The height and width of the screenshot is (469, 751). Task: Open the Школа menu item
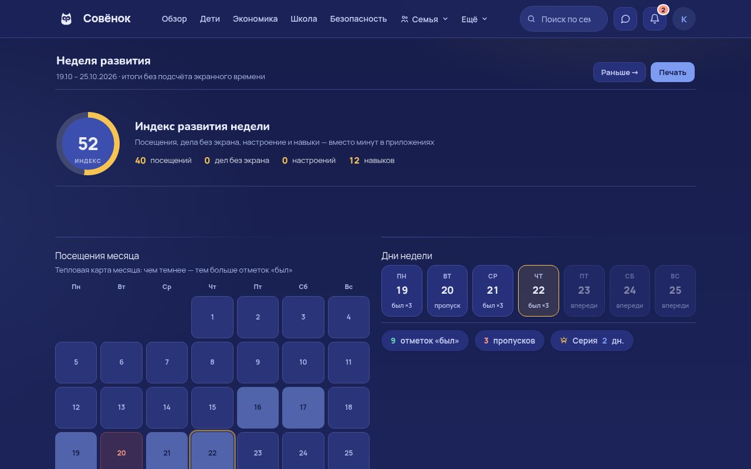click(x=304, y=19)
